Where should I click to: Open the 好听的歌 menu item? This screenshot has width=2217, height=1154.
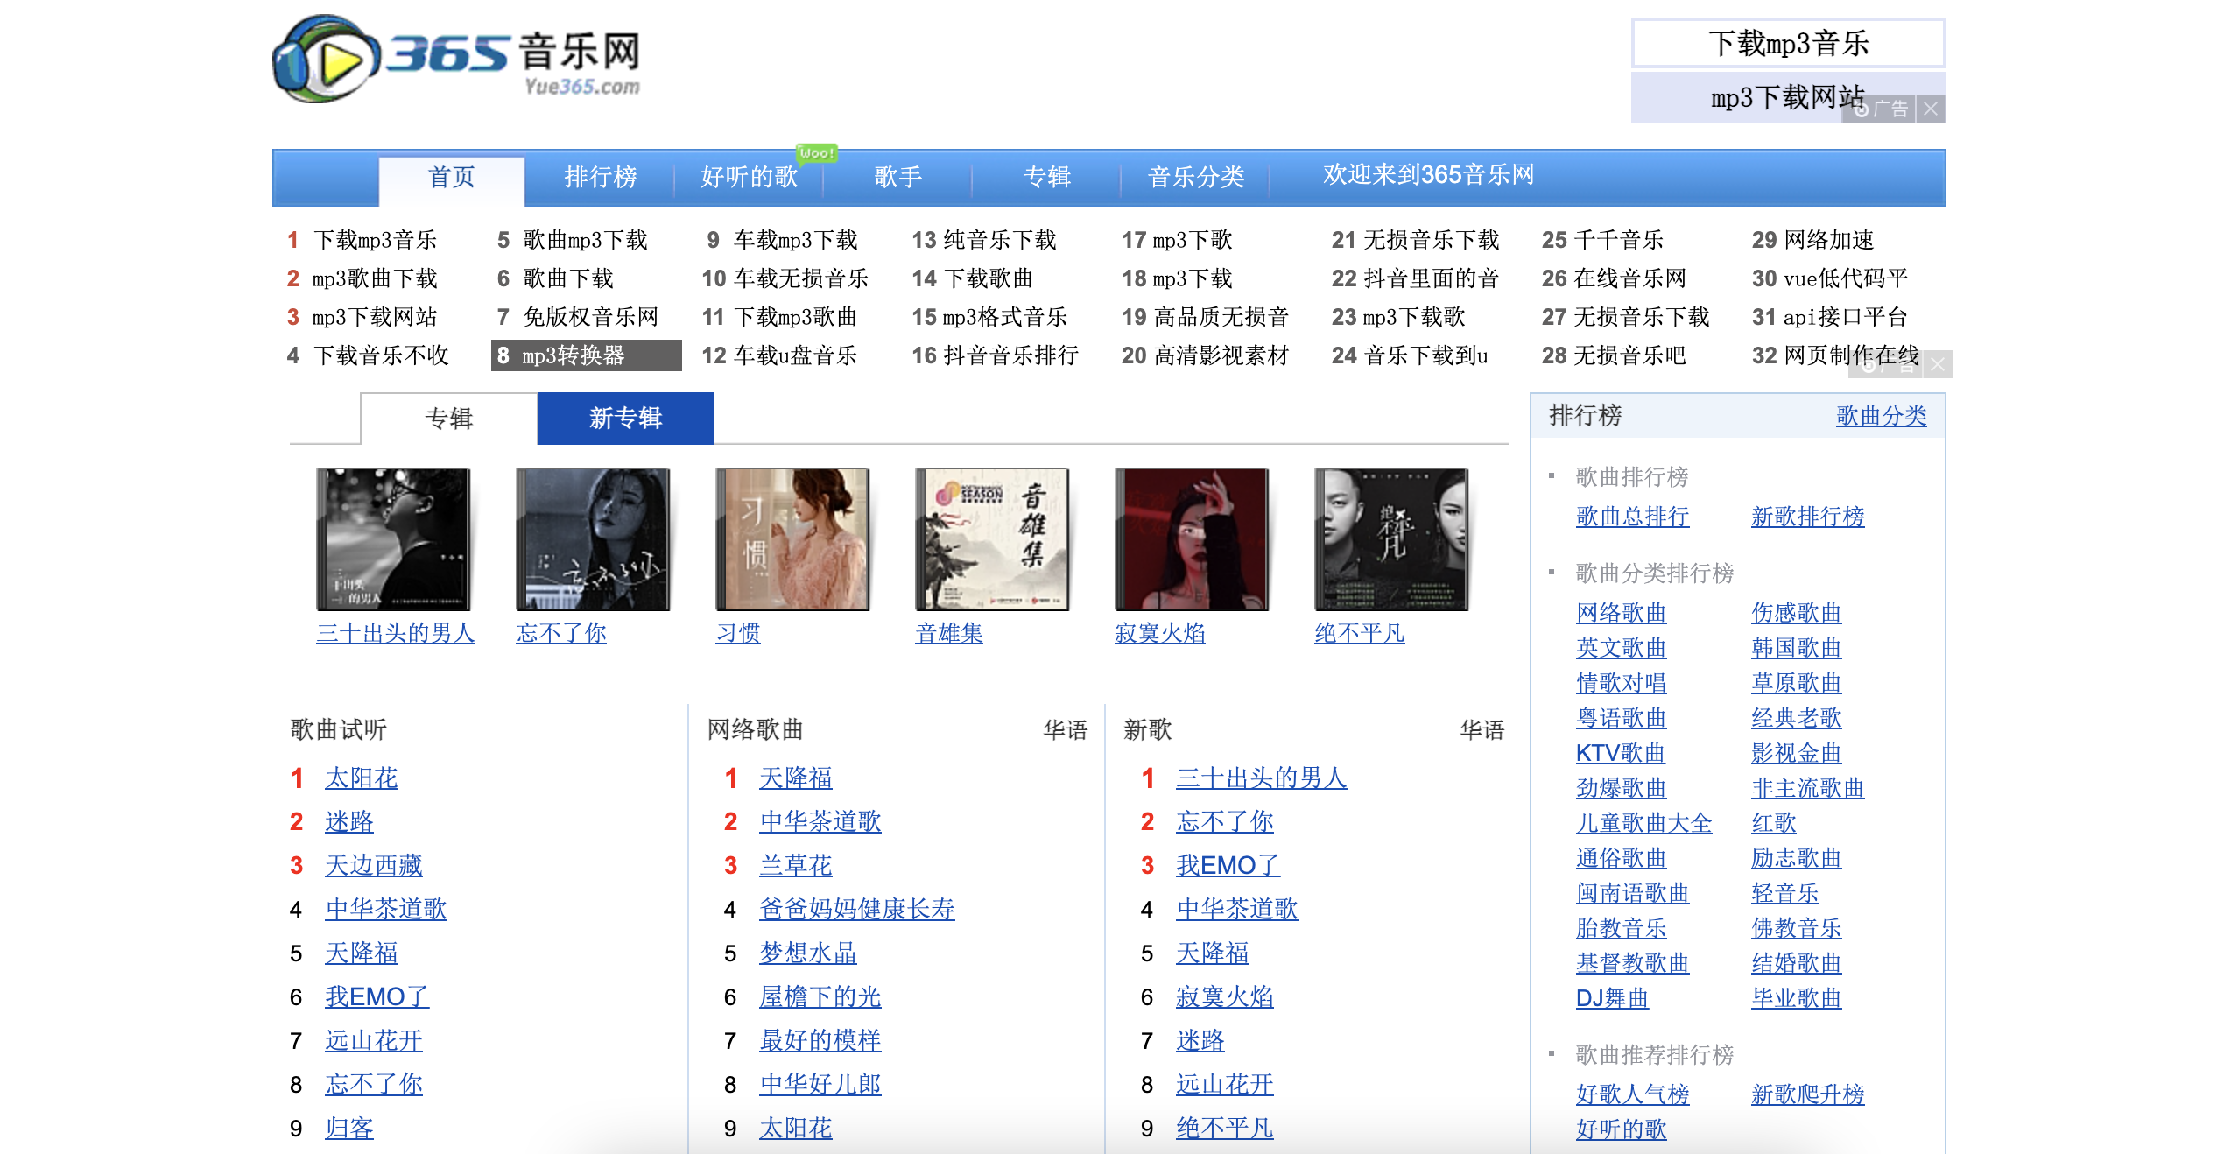pyautogui.click(x=750, y=178)
